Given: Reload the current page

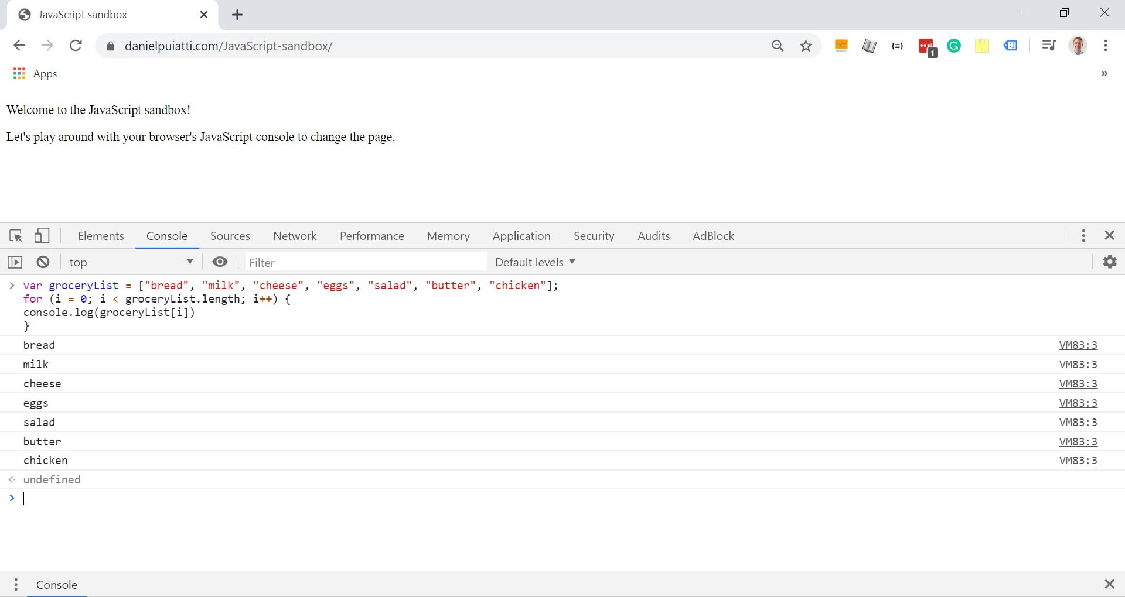Looking at the screenshot, I should tap(76, 46).
